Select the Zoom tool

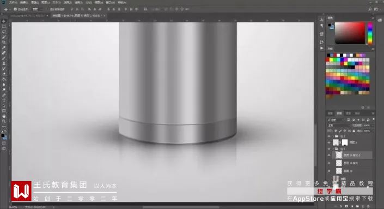[x=4, y=121]
